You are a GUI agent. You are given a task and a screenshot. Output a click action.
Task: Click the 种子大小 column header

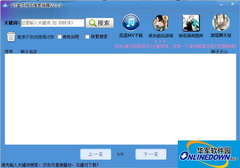click(219, 52)
